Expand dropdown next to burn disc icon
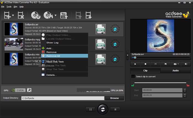This screenshot has height=118, width=193. point(55,15)
